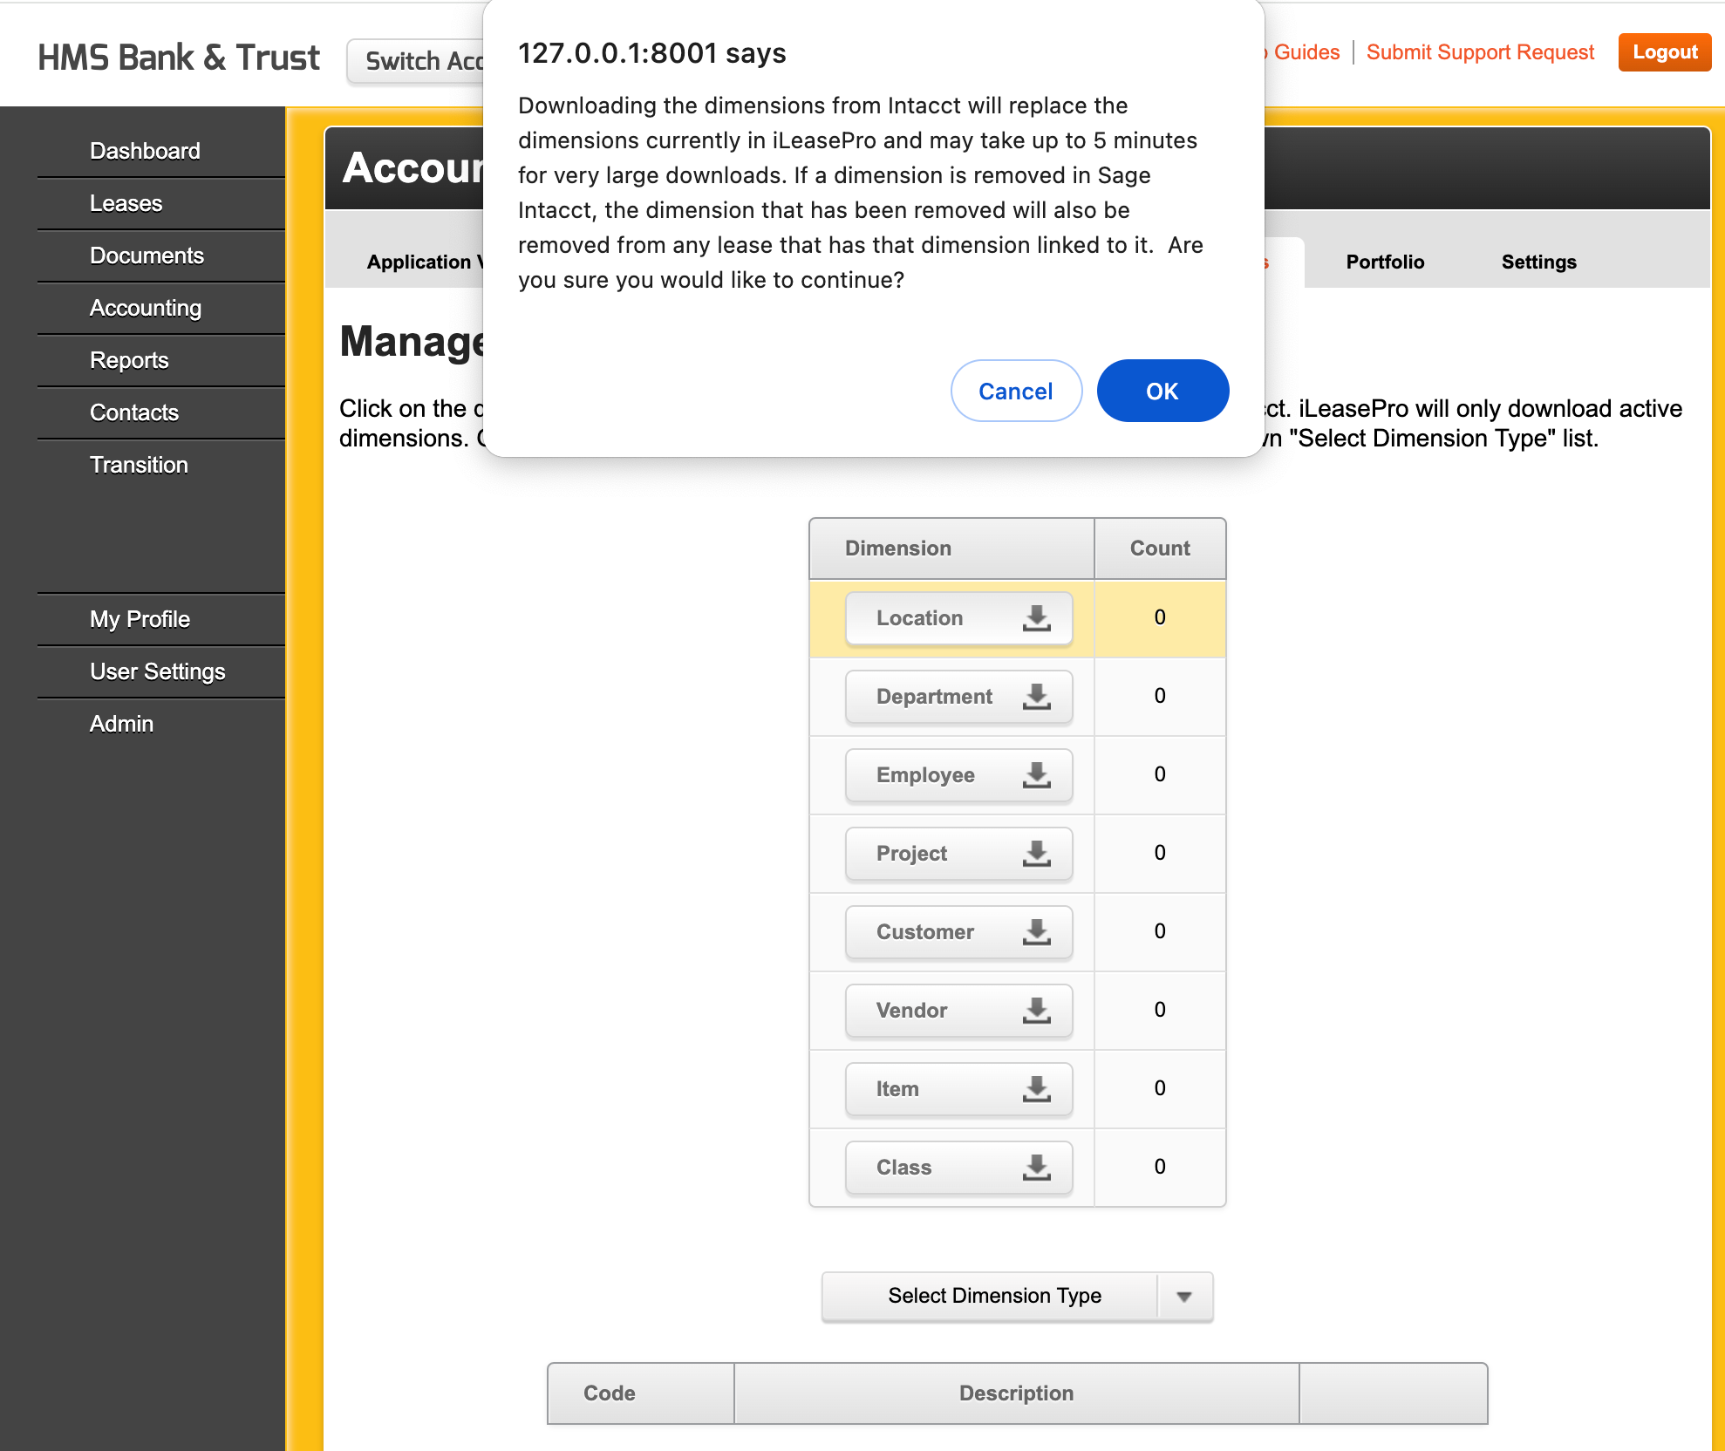
Task: Click the Employee download icon
Action: point(1036,775)
